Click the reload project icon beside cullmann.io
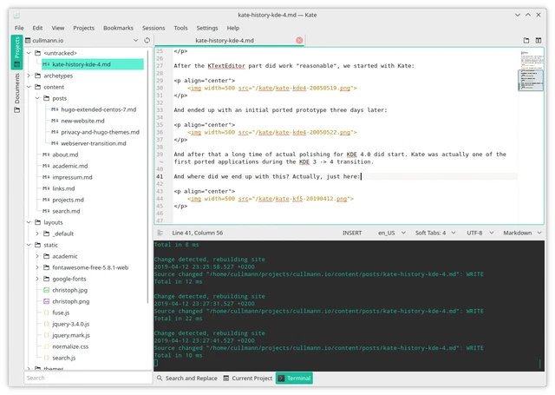Image resolution: width=555 pixels, height=395 pixels. pyautogui.click(x=147, y=41)
